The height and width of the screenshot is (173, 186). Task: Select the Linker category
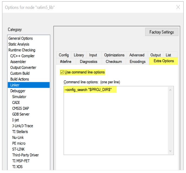pyautogui.click(x=29, y=85)
